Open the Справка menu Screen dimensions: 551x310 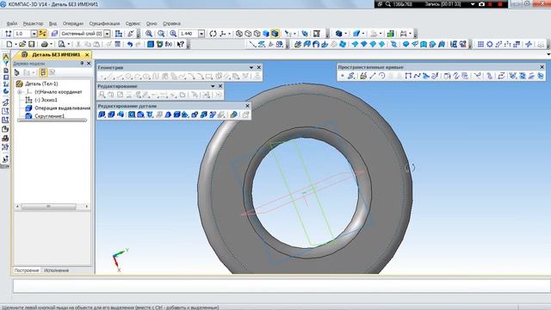coord(172,23)
